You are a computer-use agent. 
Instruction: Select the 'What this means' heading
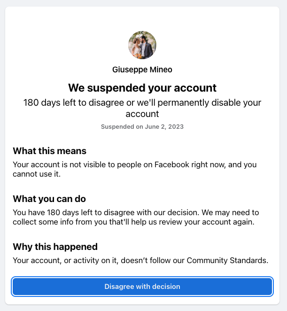point(49,151)
